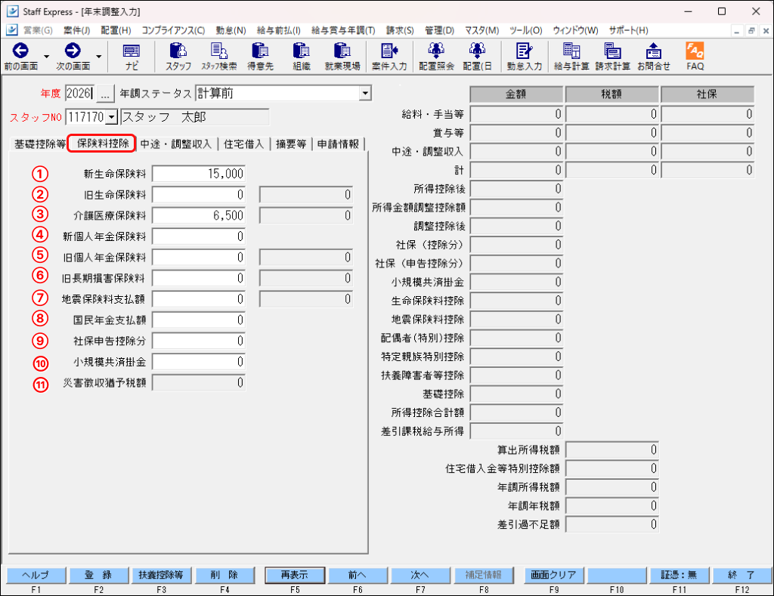The image size is (774, 596).
Task: Open the FAQ icon
Action: point(695,56)
